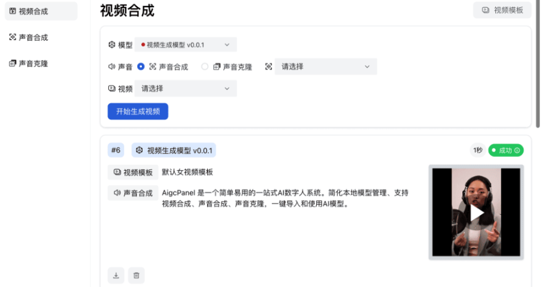The height and width of the screenshot is (287, 545).
Task: Click the video icon beside 视频 label
Action: coord(111,89)
